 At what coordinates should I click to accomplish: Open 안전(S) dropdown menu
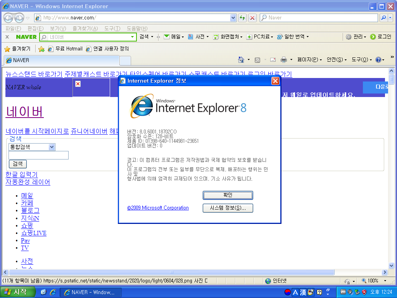pos(337,60)
